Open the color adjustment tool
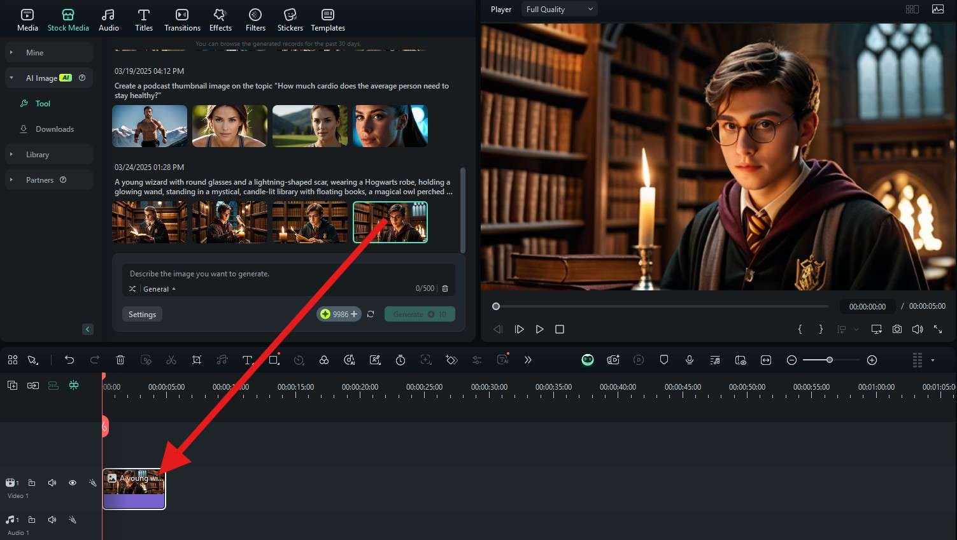Screen dimensions: 957x540 click(324, 360)
